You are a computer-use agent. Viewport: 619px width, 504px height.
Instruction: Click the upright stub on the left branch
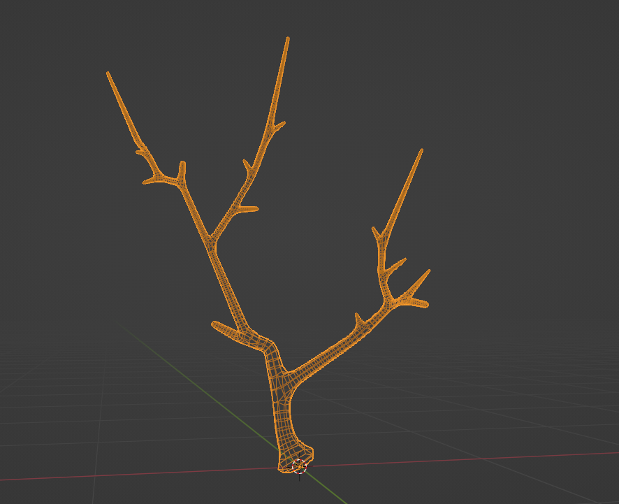tap(182, 166)
